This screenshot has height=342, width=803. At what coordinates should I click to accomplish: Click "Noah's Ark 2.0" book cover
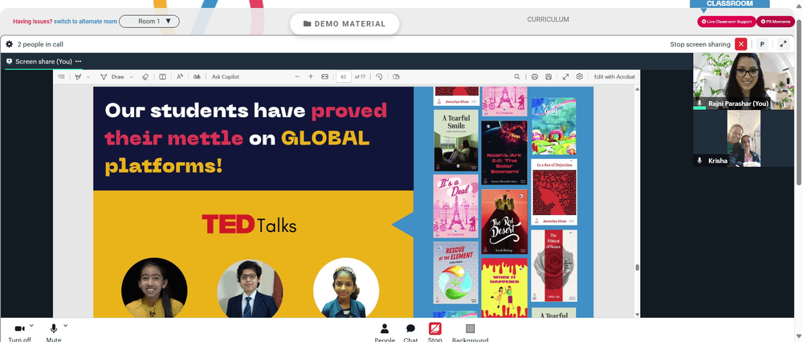tap(504, 153)
